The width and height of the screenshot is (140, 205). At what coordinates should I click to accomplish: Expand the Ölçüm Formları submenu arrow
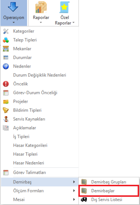[74, 191]
